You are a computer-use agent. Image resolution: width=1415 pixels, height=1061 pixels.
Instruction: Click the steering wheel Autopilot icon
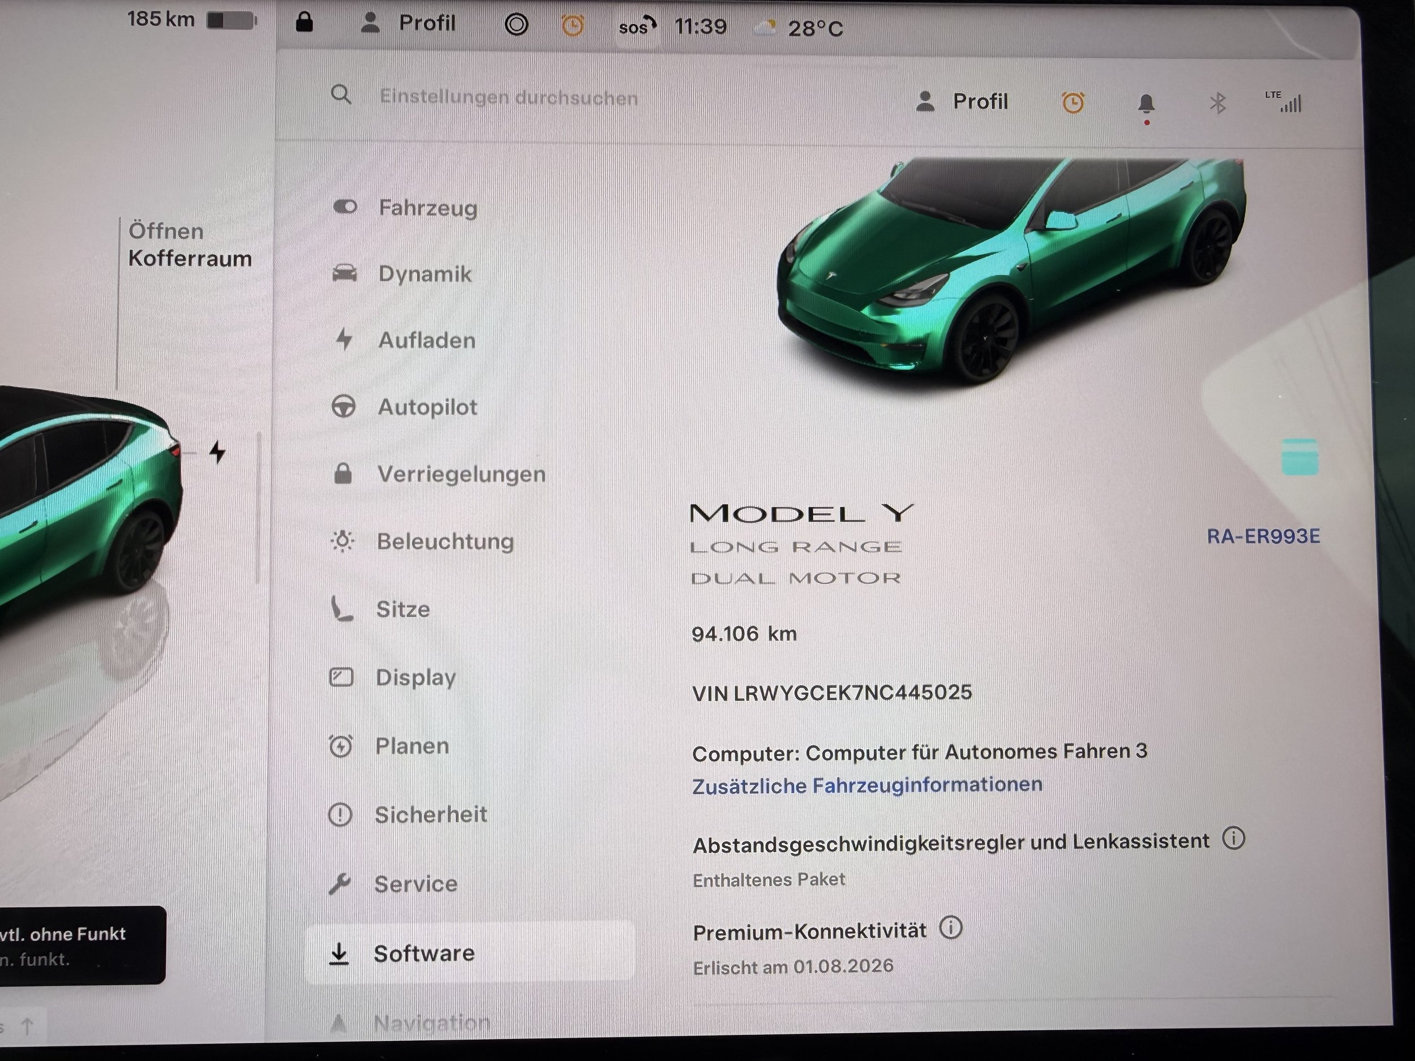point(344,406)
